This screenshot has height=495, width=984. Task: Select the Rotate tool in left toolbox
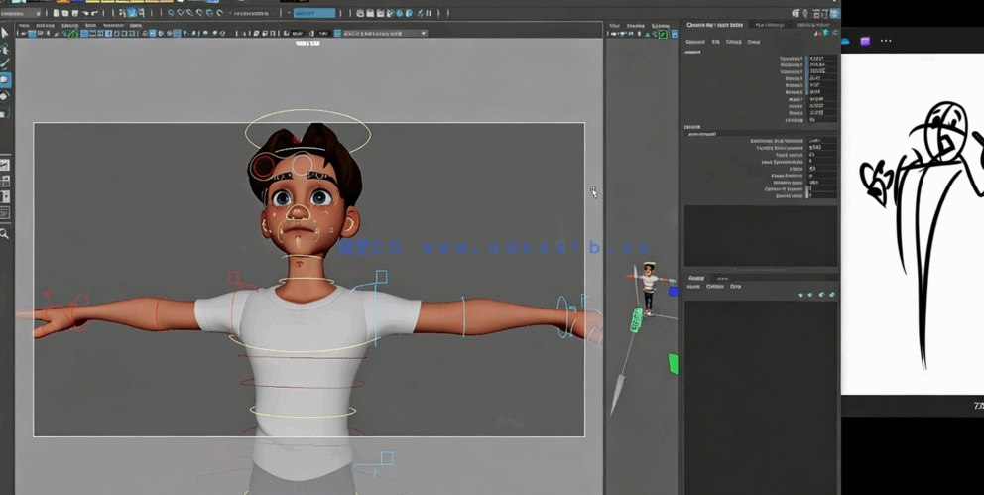point(5,96)
